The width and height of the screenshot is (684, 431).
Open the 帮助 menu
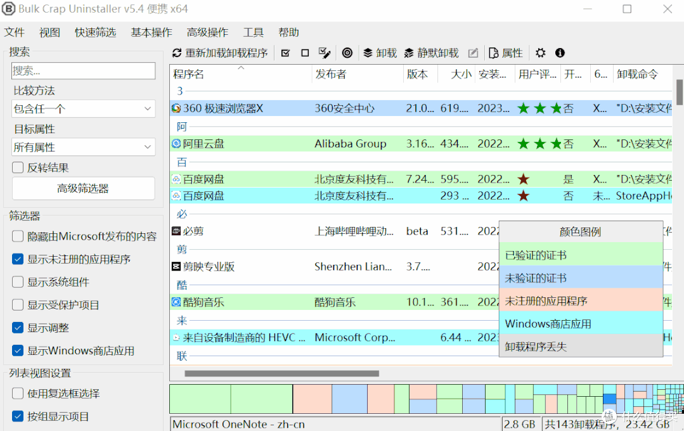[288, 32]
